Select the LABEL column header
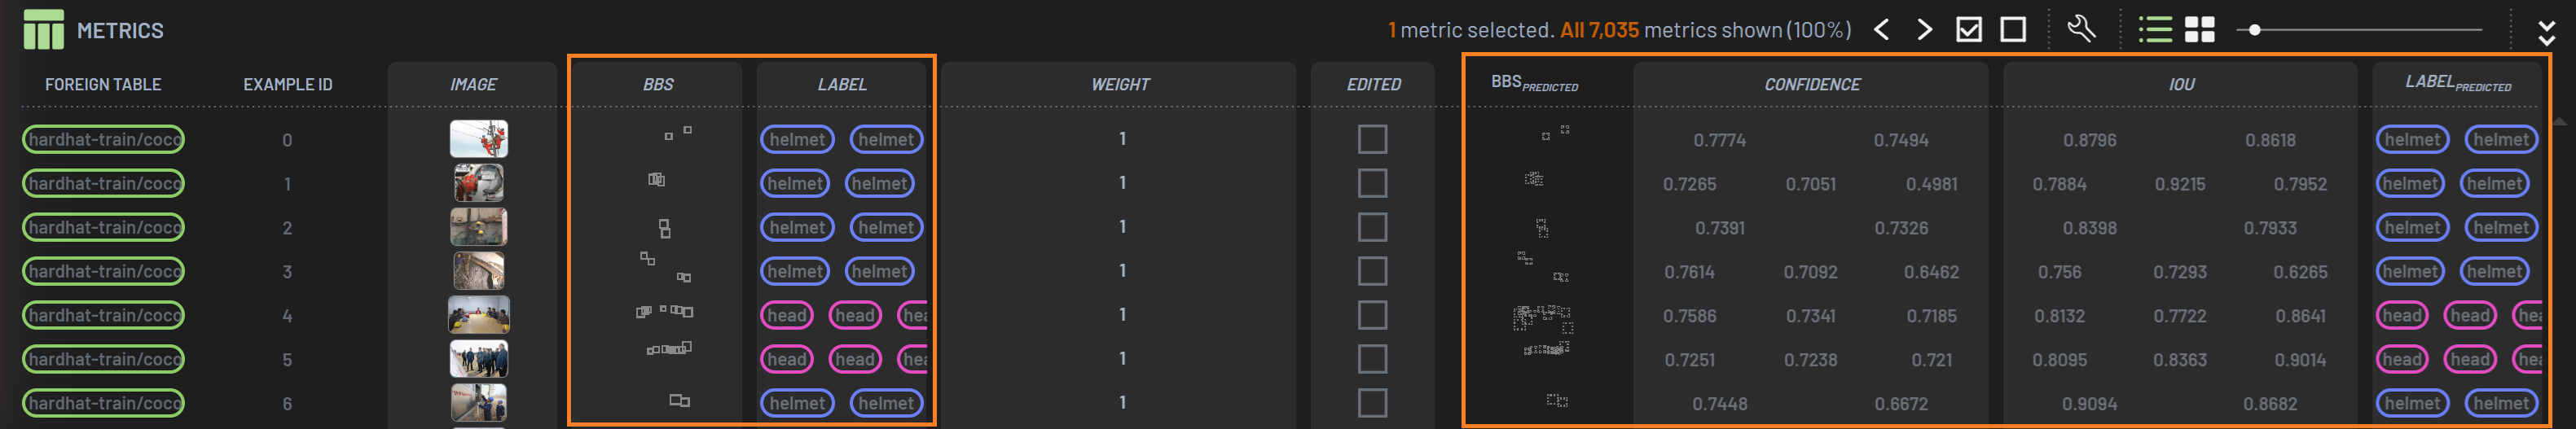The width and height of the screenshot is (2576, 429). point(842,85)
